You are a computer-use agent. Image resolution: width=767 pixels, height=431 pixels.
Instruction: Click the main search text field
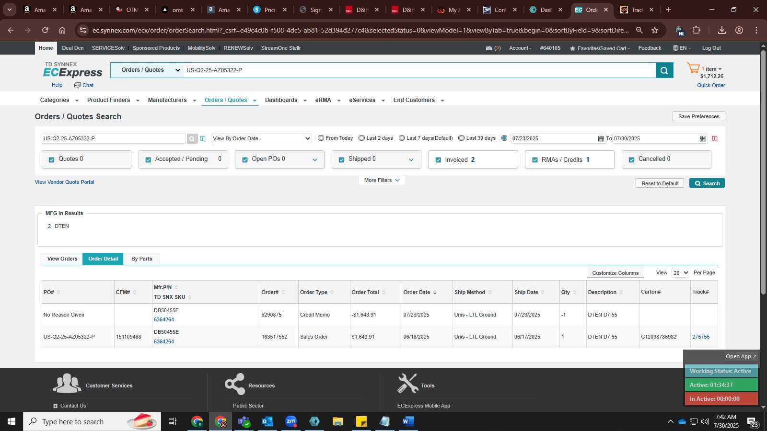pyautogui.click(x=419, y=70)
